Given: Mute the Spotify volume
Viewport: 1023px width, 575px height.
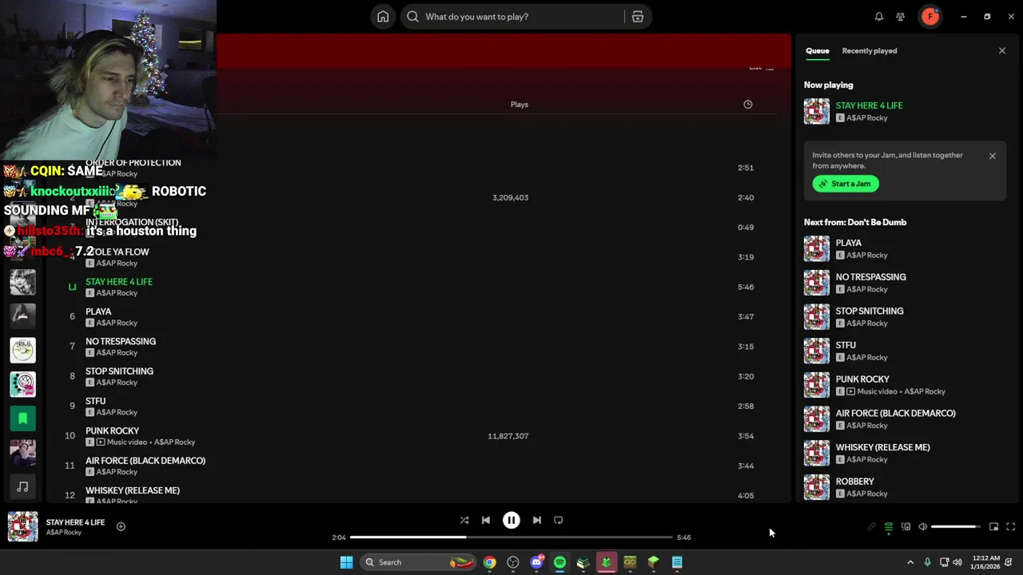Looking at the screenshot, I should (923, 527).
